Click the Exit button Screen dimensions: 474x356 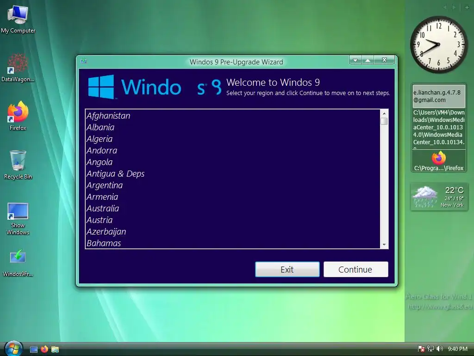point(287,269)
